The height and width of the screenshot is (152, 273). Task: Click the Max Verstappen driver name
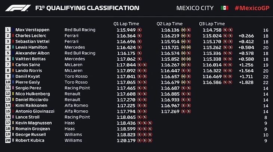click(32, 30)
